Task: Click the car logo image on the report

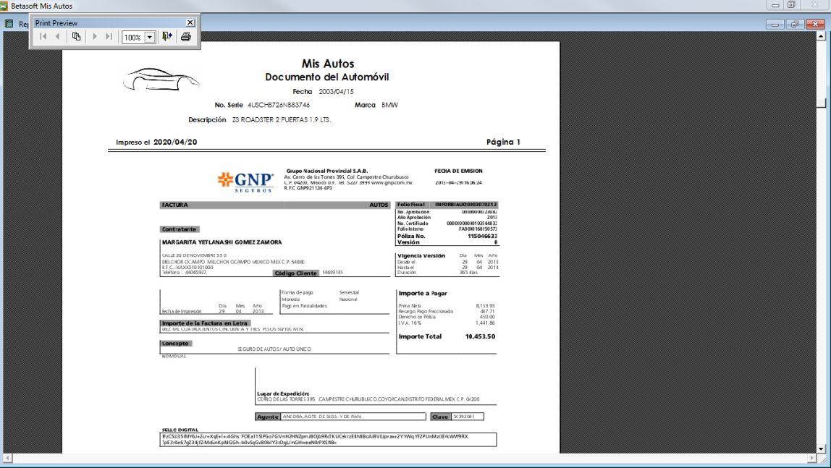Action: click(161, 80)
